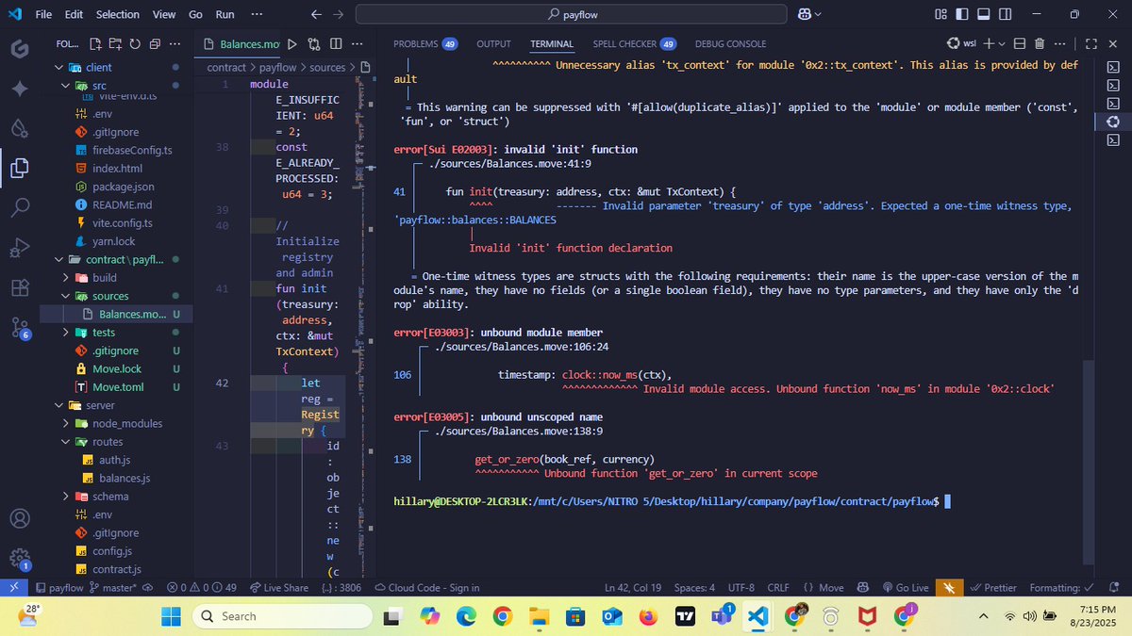This screenshot has height=636, width=1132.
Task: Open Windows Start menu
Action: tap(170, 616)
